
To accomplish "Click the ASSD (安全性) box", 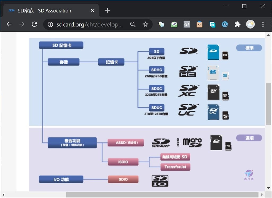I will [x=126, y=143].
